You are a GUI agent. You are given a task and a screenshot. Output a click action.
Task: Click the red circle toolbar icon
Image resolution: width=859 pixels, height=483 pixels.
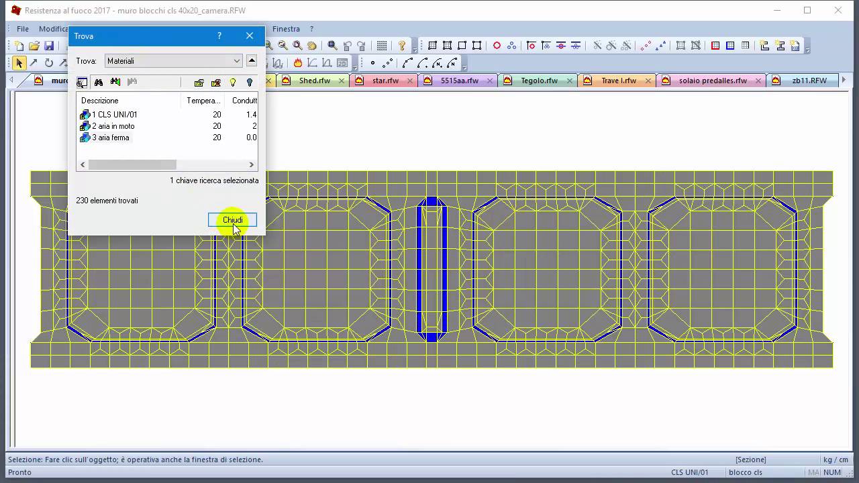point(497,46)
